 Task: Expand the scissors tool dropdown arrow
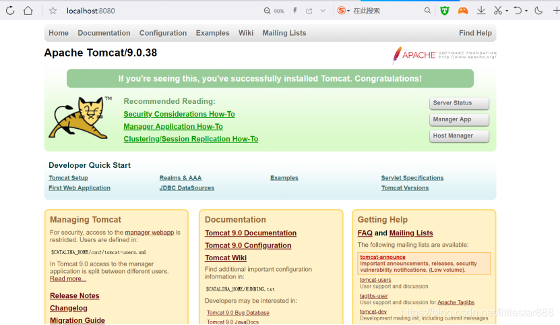507,11
